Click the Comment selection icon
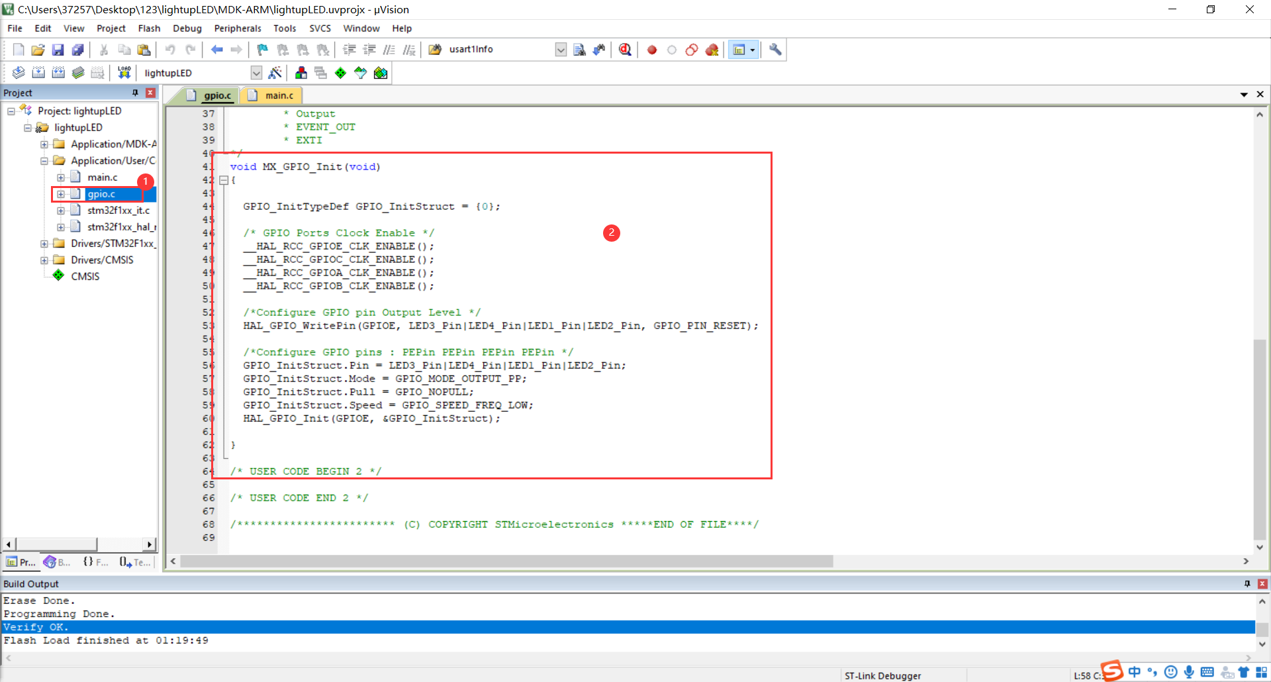This screenshot has height=682, width=1271. (389, 50)
